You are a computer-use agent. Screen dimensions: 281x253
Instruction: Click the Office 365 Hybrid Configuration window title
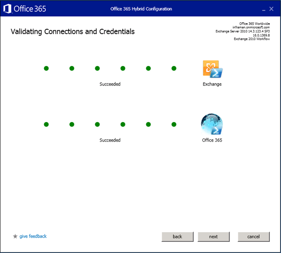coord(141,9)
